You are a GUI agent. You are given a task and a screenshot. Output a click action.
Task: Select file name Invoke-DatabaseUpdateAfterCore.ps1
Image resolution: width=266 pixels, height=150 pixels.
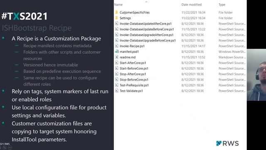click(145, 24)
